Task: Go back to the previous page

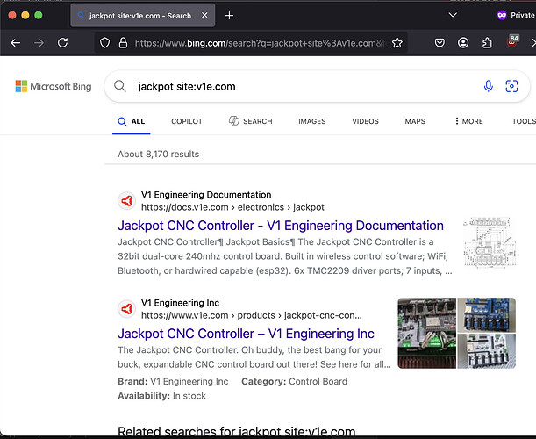Action: point(16,43)
